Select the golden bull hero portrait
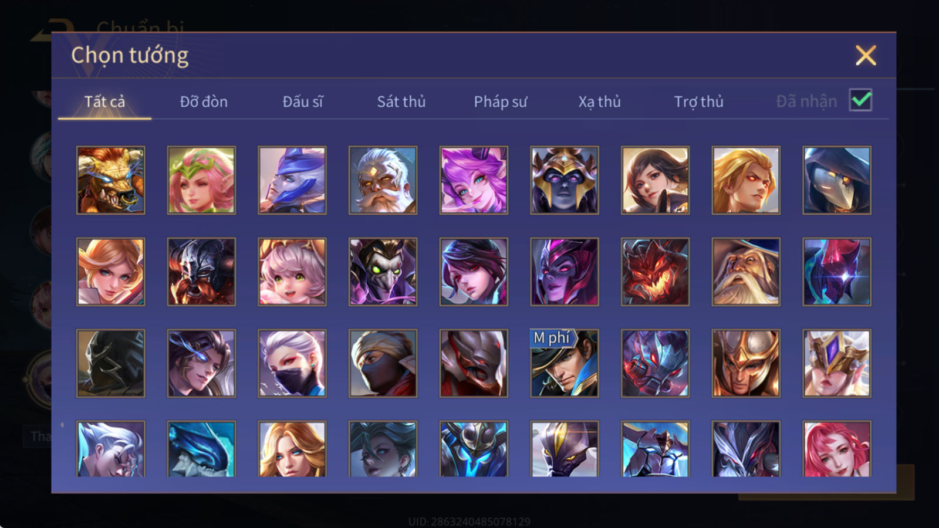 pos(110,180)
